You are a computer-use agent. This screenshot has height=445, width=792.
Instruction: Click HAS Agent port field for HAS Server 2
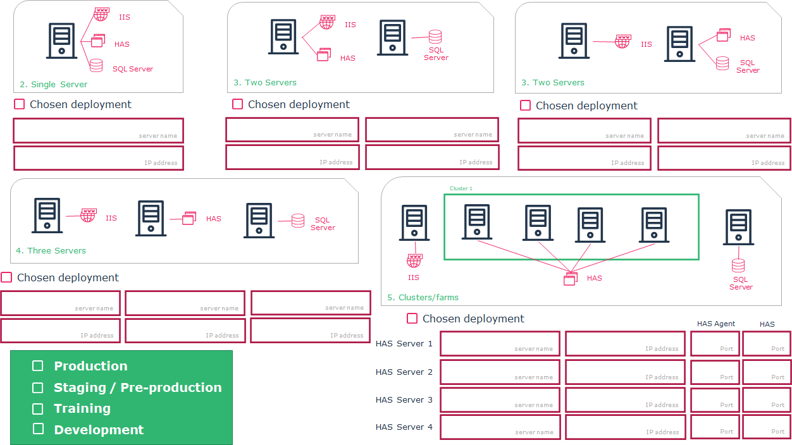pos(715,372)
